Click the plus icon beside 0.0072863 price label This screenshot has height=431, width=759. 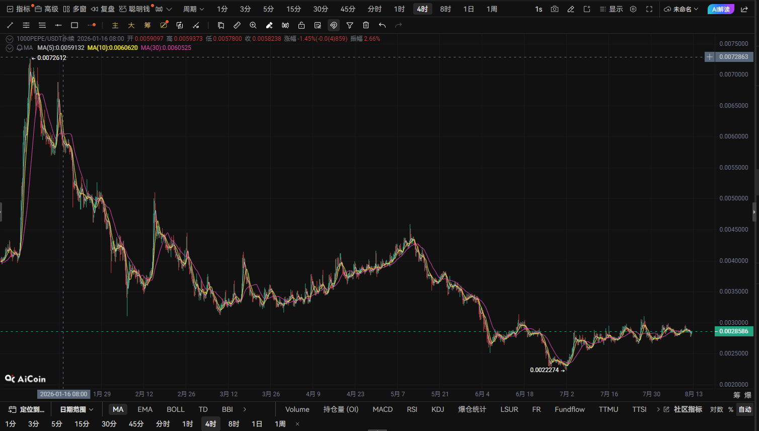click(710, 57)
